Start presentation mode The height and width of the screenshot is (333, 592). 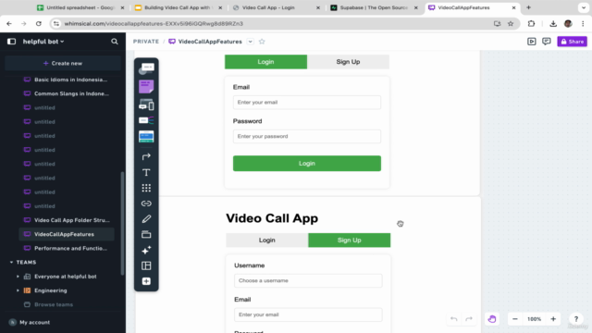pos(532,42)
